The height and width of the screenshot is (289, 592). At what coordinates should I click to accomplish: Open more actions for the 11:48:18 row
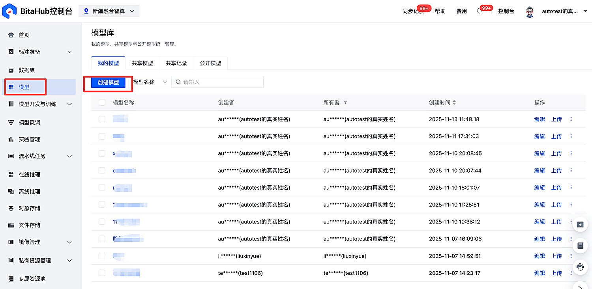tap(571, 119)
